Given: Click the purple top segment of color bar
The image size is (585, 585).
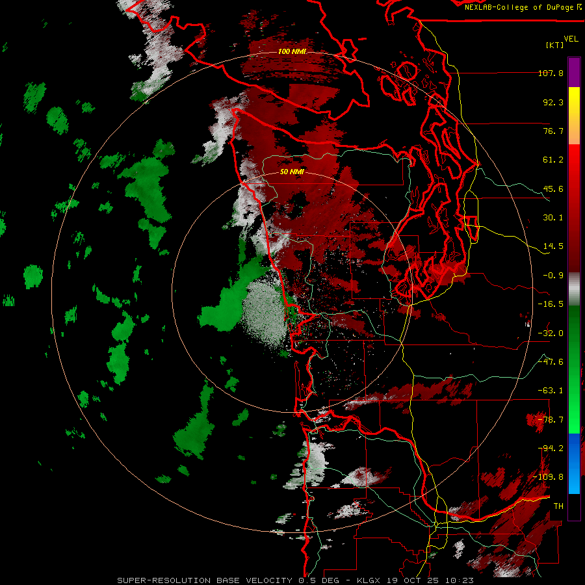Looking at the screenshot, I should pos(574,72).
